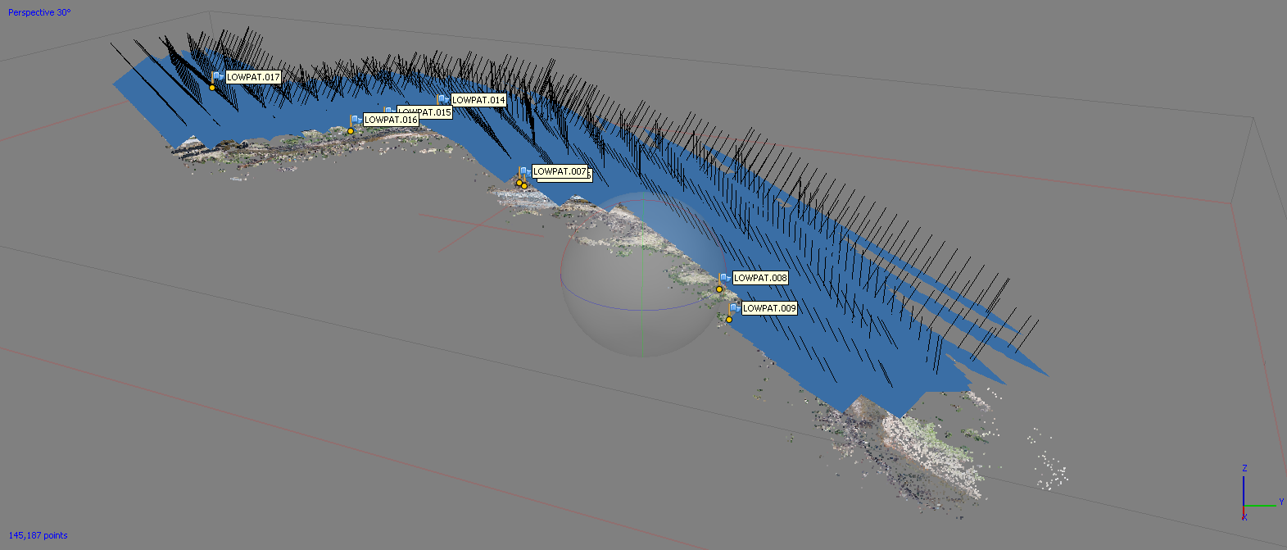Click the "Perspective 30°" view label
The width and height of the screenshot is (1287, 550).
pyautogui.click(x=39, y=12)
